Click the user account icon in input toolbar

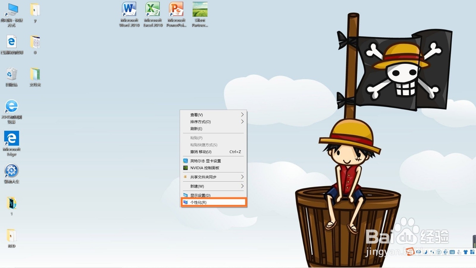tap(459, 252)
